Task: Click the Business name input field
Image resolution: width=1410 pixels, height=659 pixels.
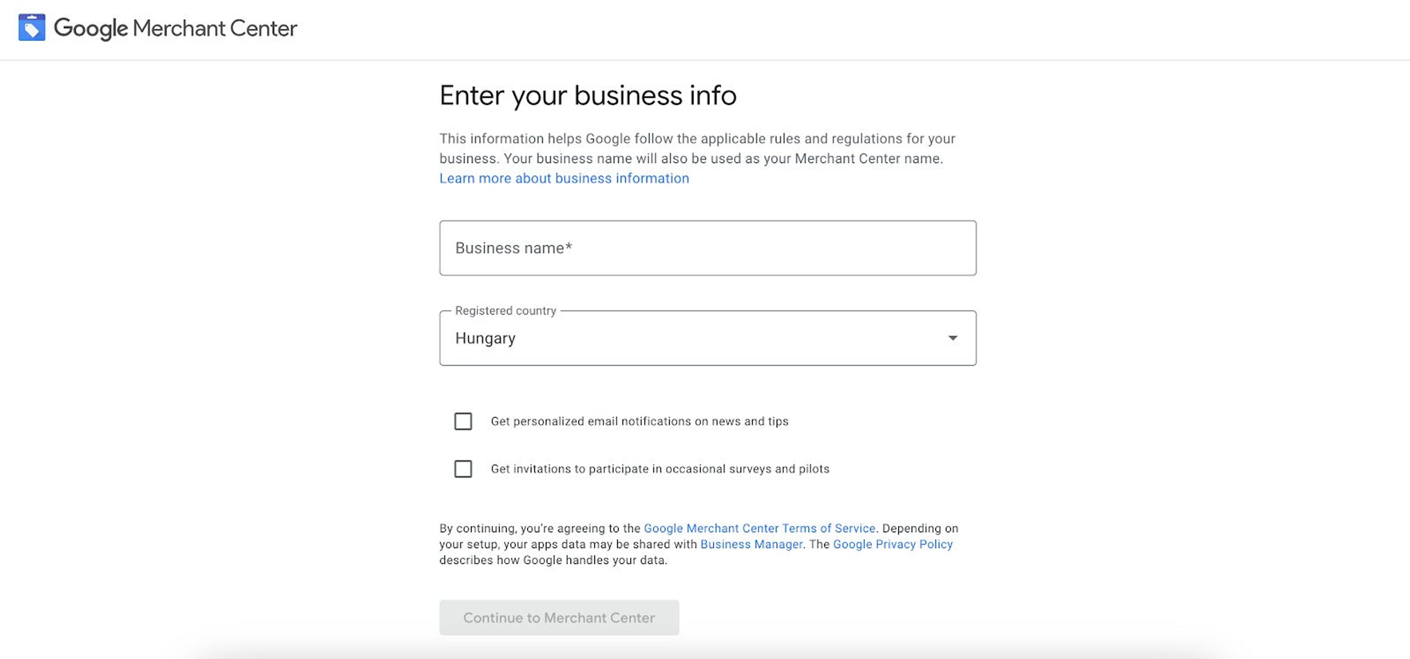Action: pos(708,247)
